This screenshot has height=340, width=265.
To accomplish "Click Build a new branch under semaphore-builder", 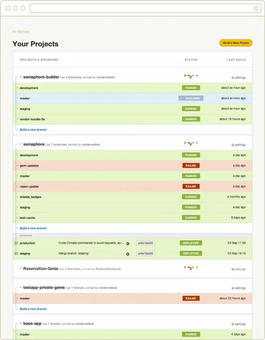I will click(33, 130).
